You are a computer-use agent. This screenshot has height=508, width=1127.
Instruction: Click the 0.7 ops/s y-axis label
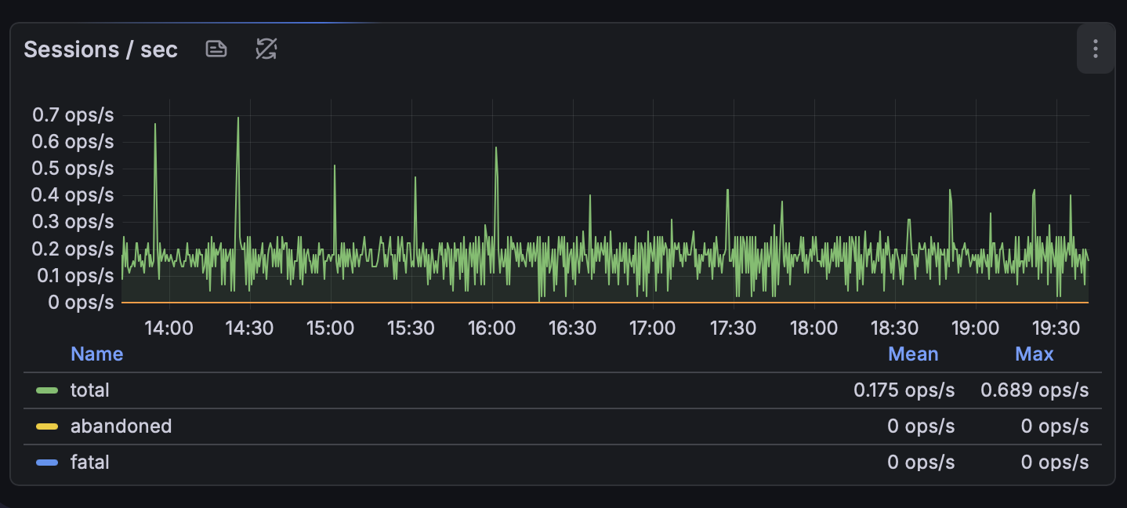pos(73,115)
